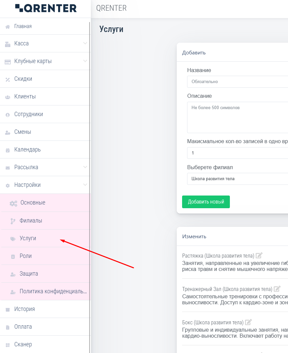Click the QRENTER logo
The height and width of the screenshot is (353, 288).
(46, 8)
